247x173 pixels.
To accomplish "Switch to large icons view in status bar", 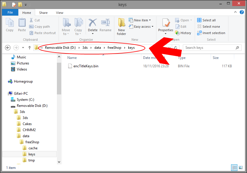I will click(x=241, y=168).
